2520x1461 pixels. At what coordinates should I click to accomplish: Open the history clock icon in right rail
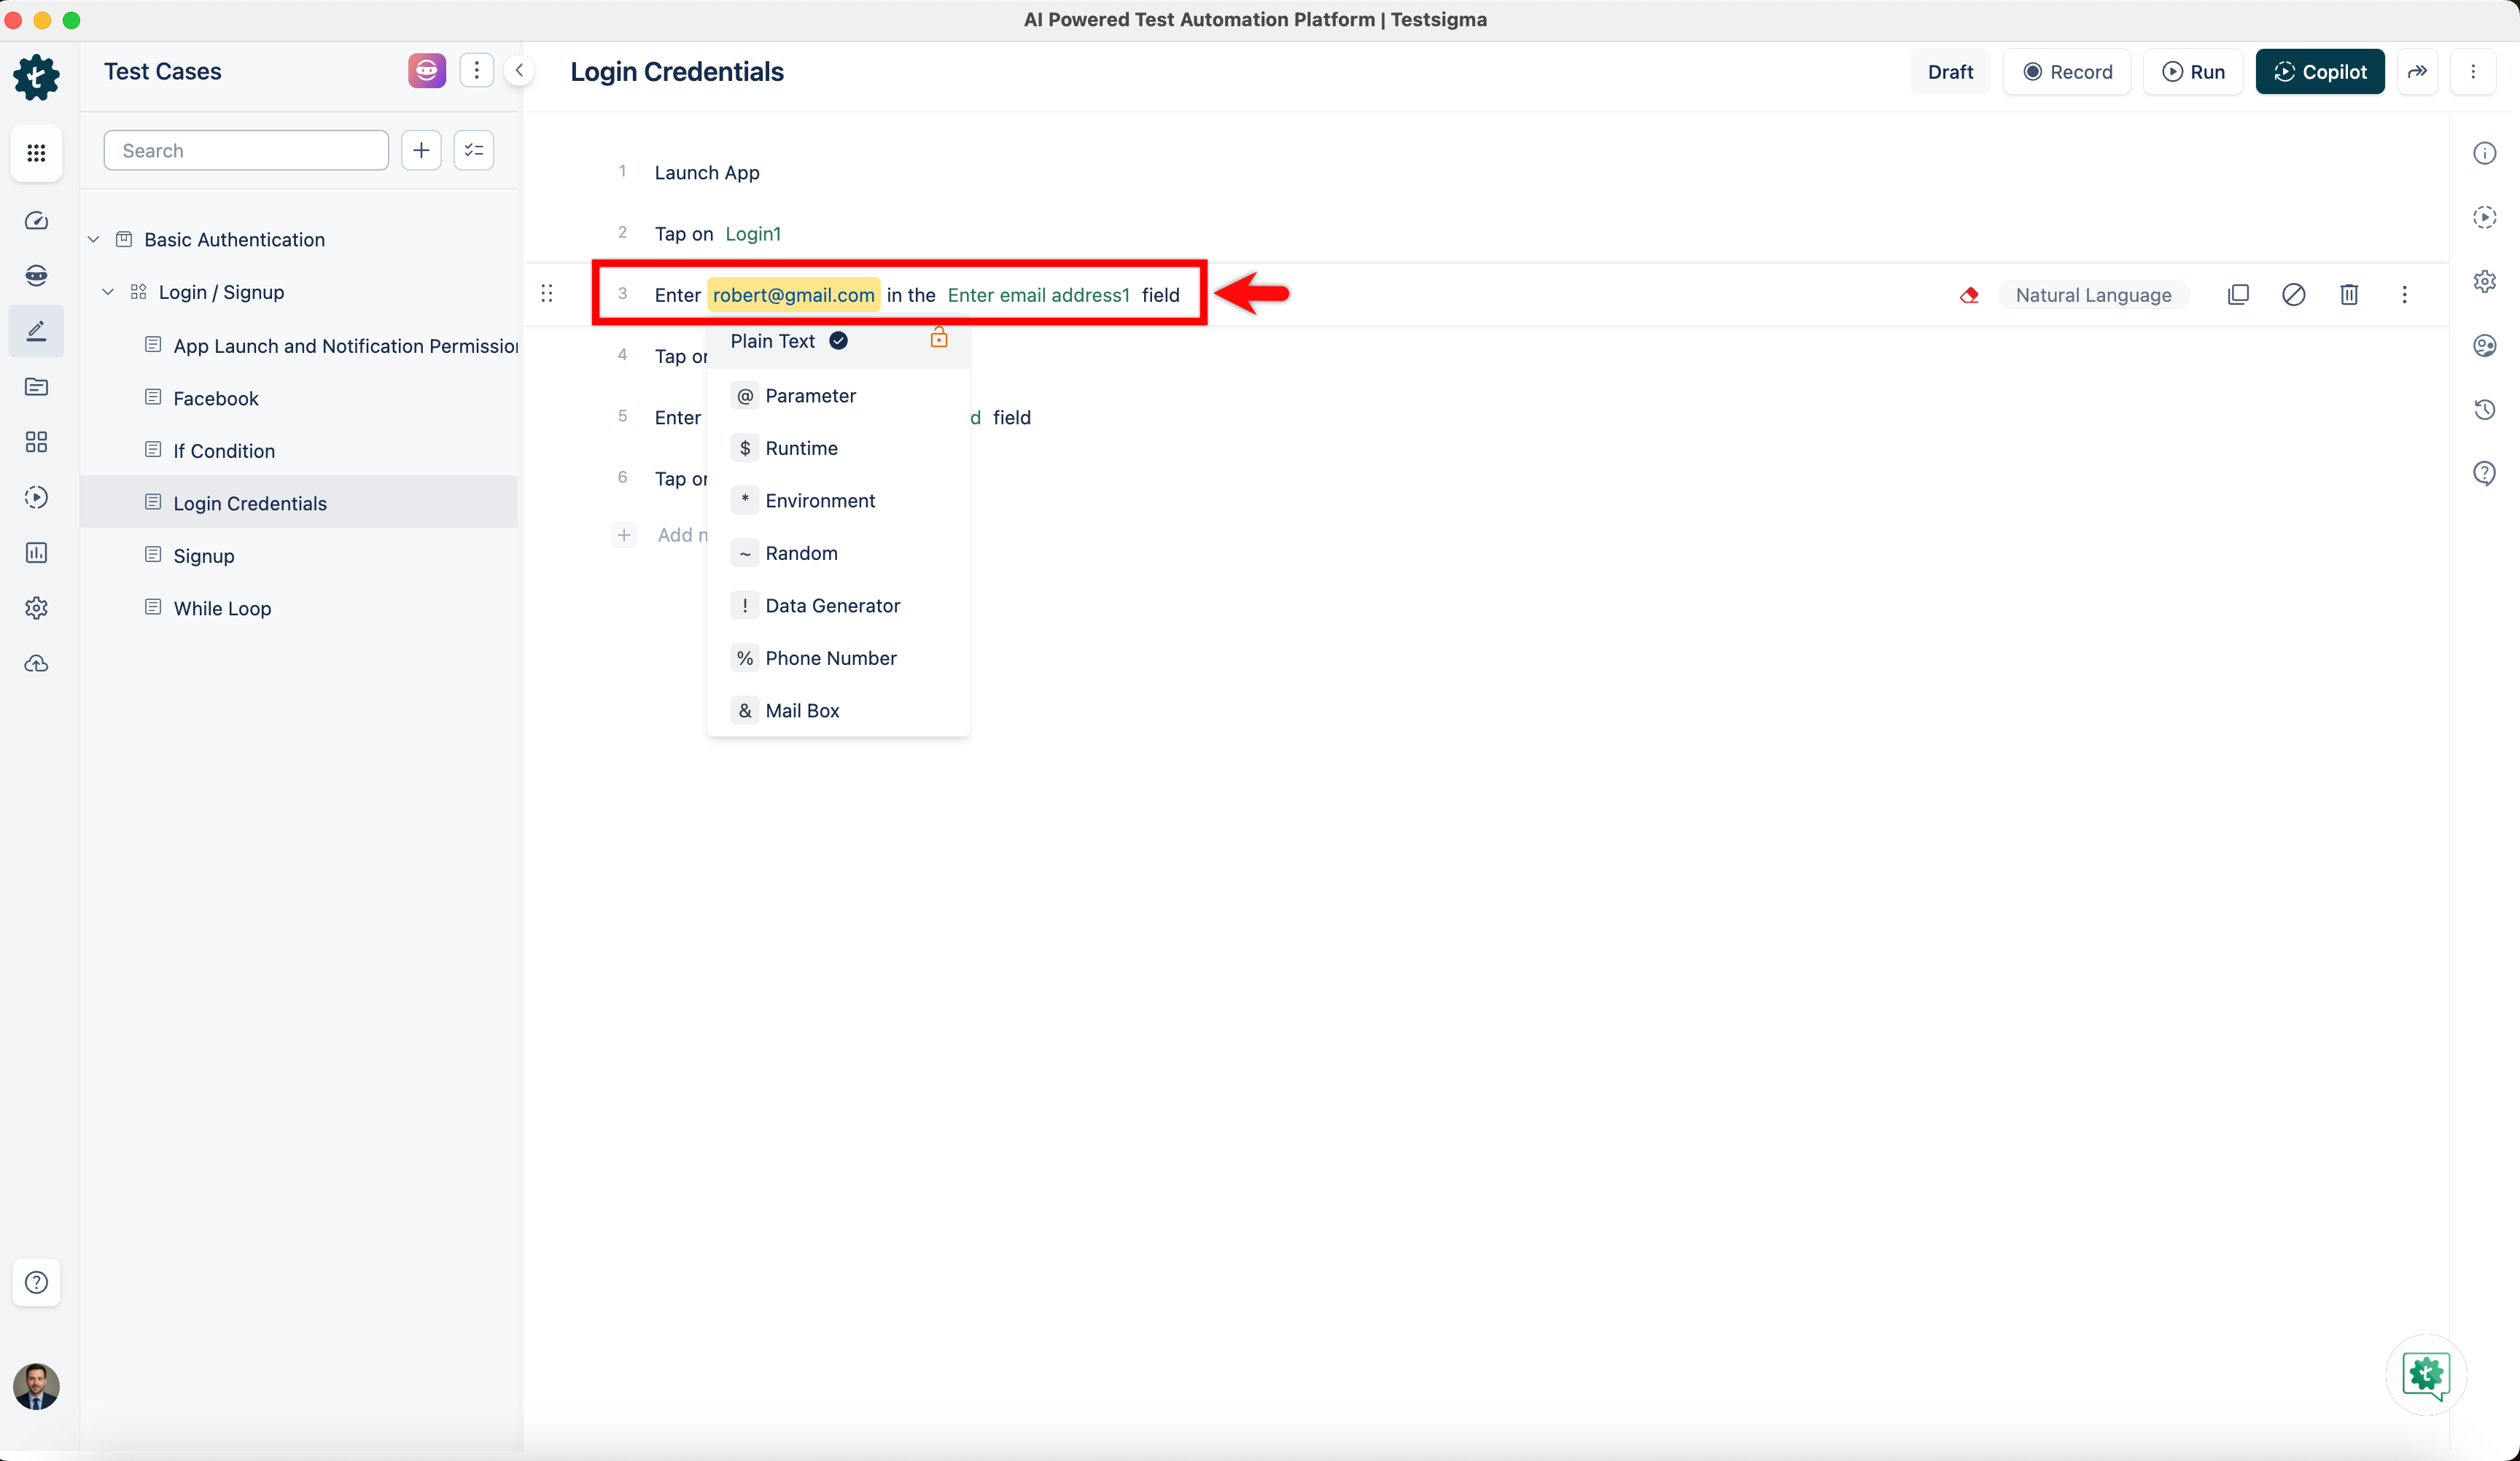point(2485,409)
